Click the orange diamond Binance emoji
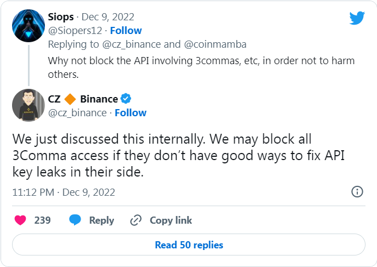 click(70, 99)
